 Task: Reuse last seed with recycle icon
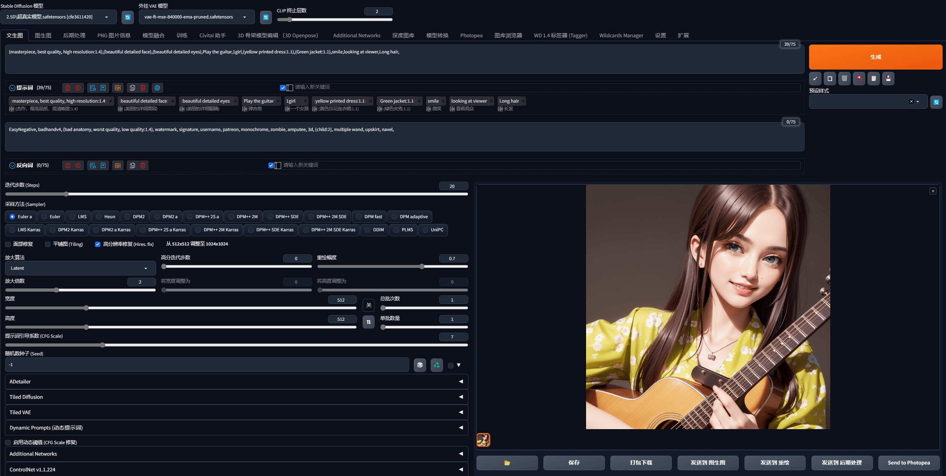437,365
